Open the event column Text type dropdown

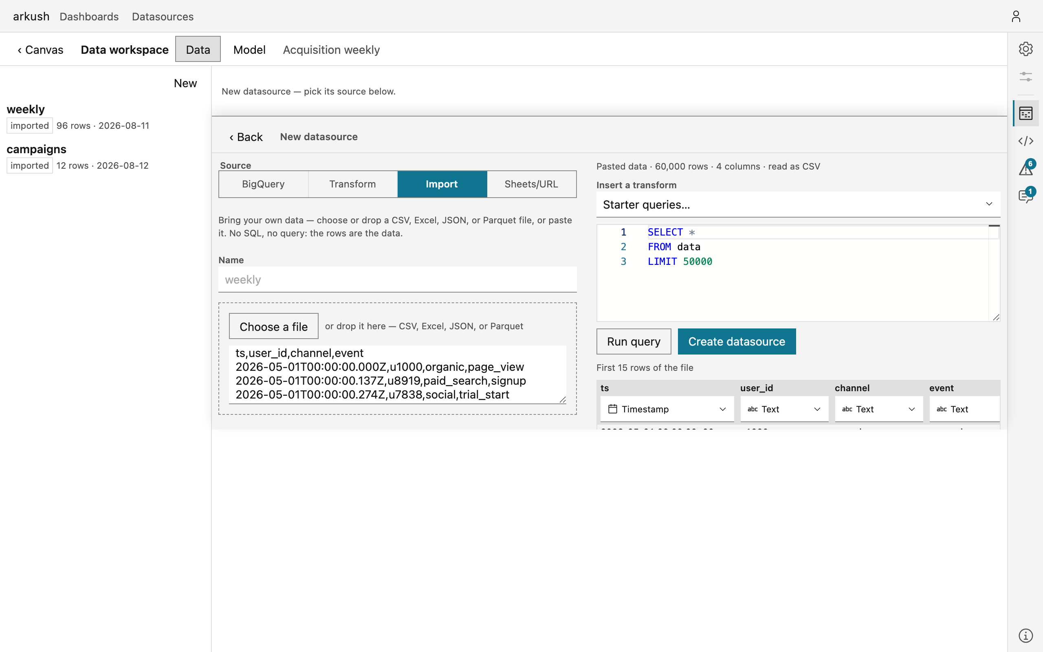point(964,409)
